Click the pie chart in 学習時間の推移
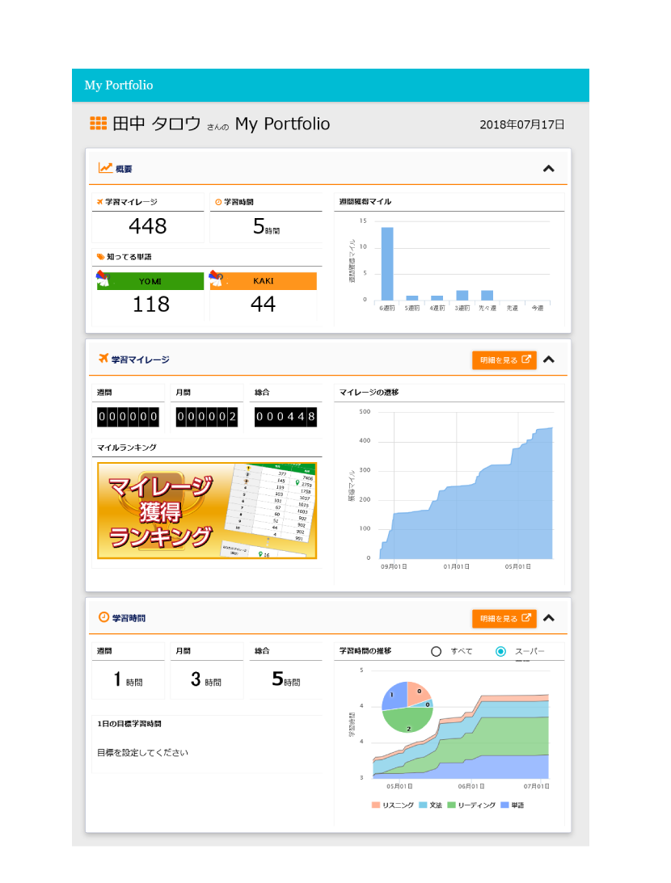The image size is (671, 883). (407, 708)
